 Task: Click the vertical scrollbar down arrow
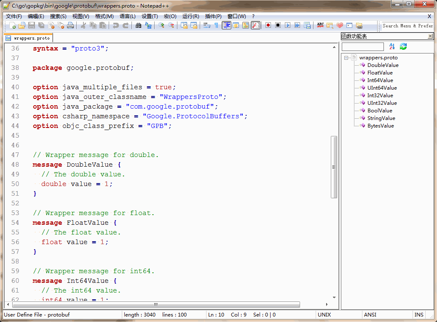click(x=334, y=298)
